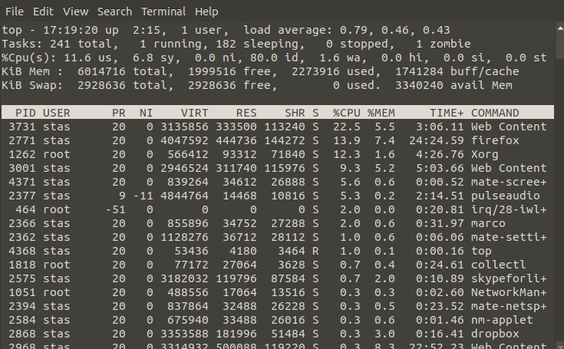Click the pulseaudio command name

coord(506,196)
